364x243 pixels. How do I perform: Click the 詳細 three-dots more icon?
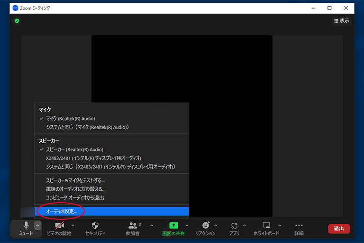(299, 226)
